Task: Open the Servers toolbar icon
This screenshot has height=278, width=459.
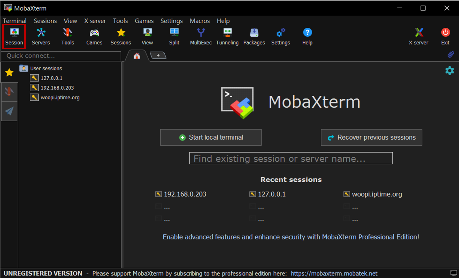Action: click(x=41, y=36)
